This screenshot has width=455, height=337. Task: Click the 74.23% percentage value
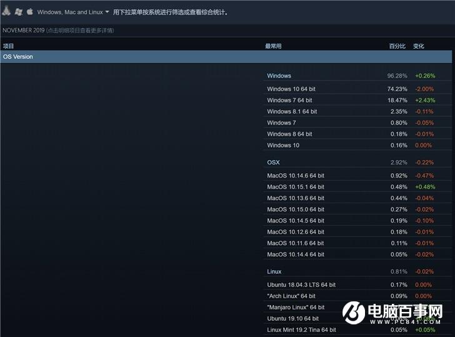397,89
